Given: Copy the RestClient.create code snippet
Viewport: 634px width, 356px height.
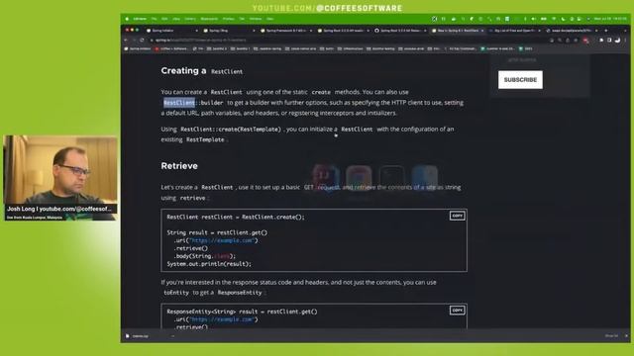Looking at the screenshot, I should tap(458, 216).
